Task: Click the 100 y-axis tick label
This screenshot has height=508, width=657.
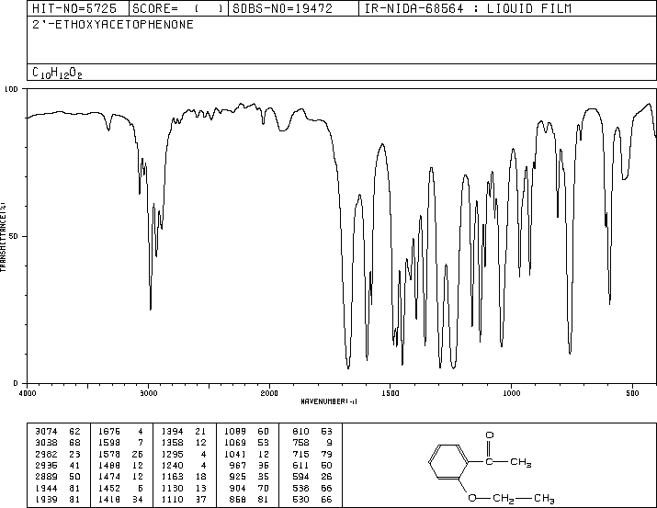Action: (11, 89)
